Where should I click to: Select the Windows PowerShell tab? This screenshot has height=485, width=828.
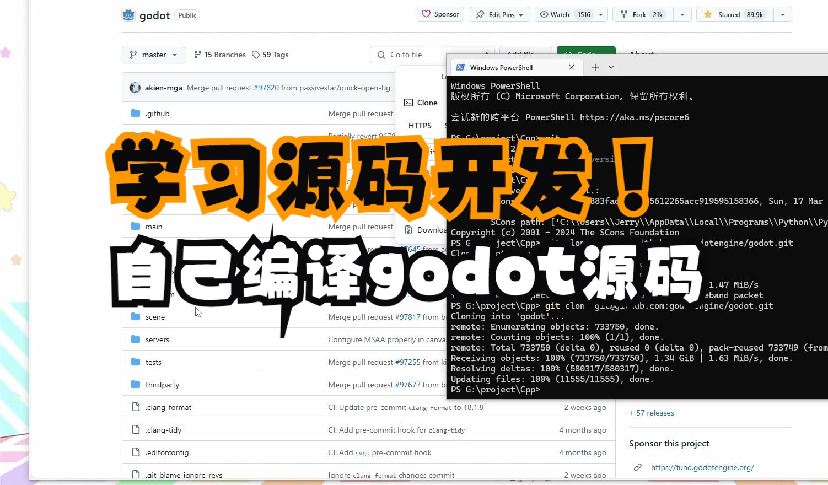tap(518, 67)
